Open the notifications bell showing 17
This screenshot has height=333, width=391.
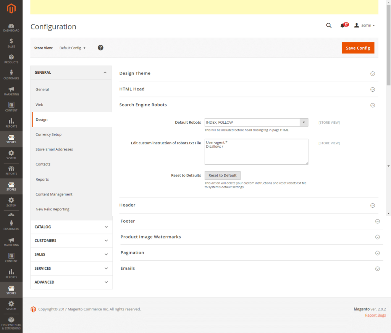click(344, 25)
